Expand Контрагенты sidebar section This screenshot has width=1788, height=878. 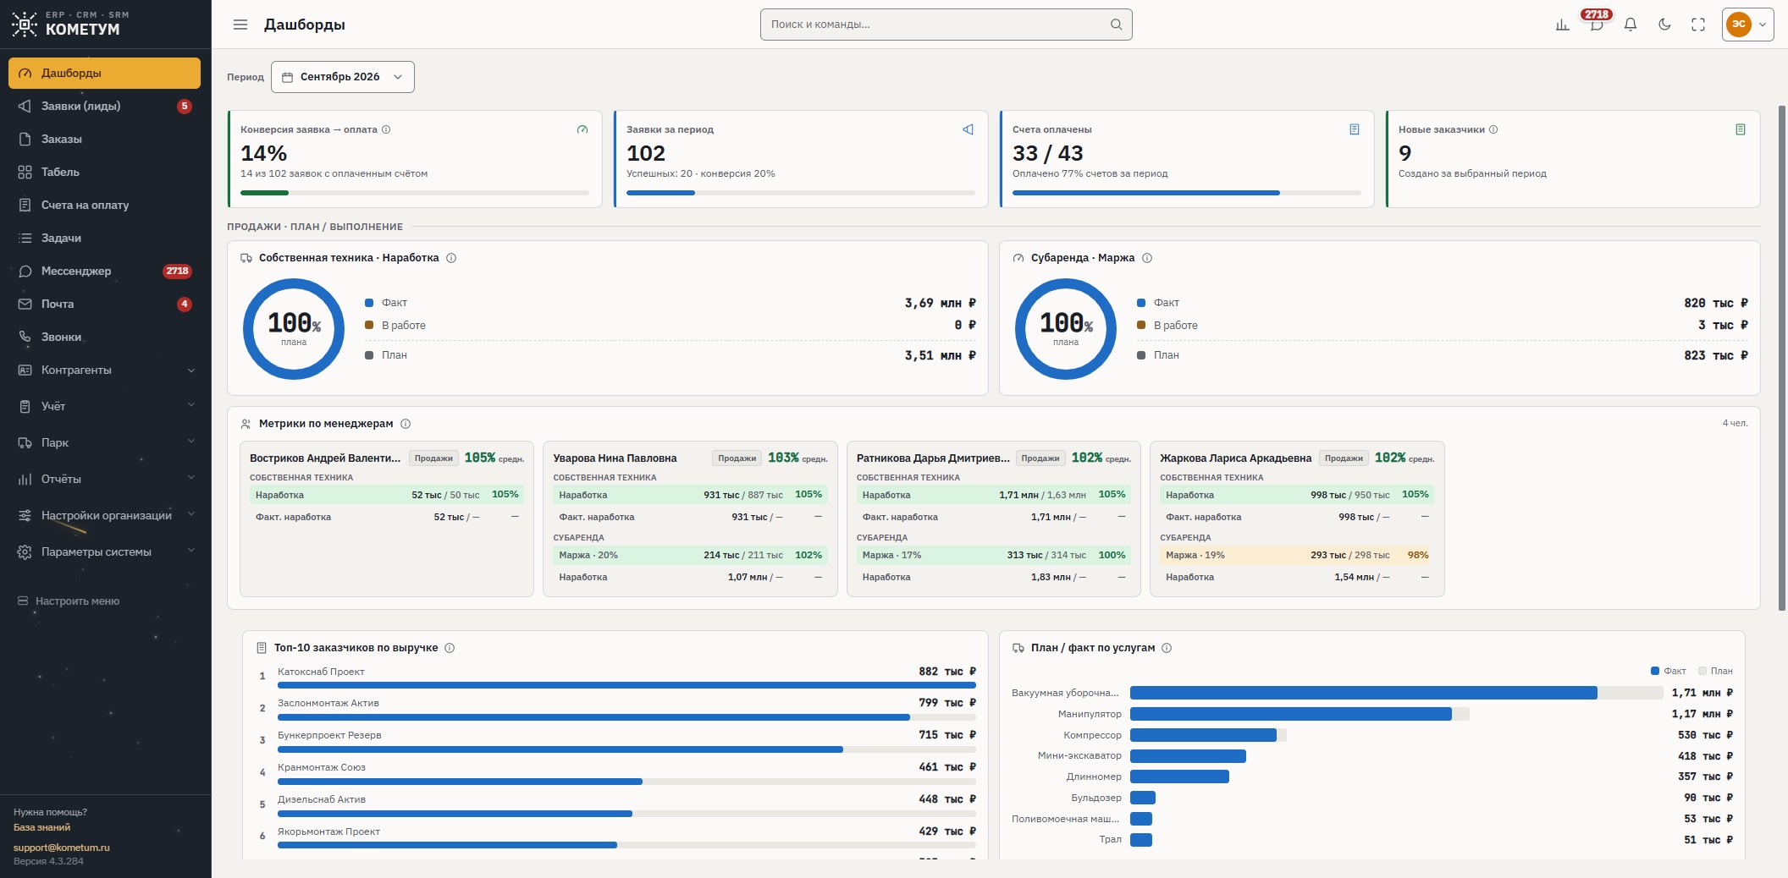coord(105,370)
